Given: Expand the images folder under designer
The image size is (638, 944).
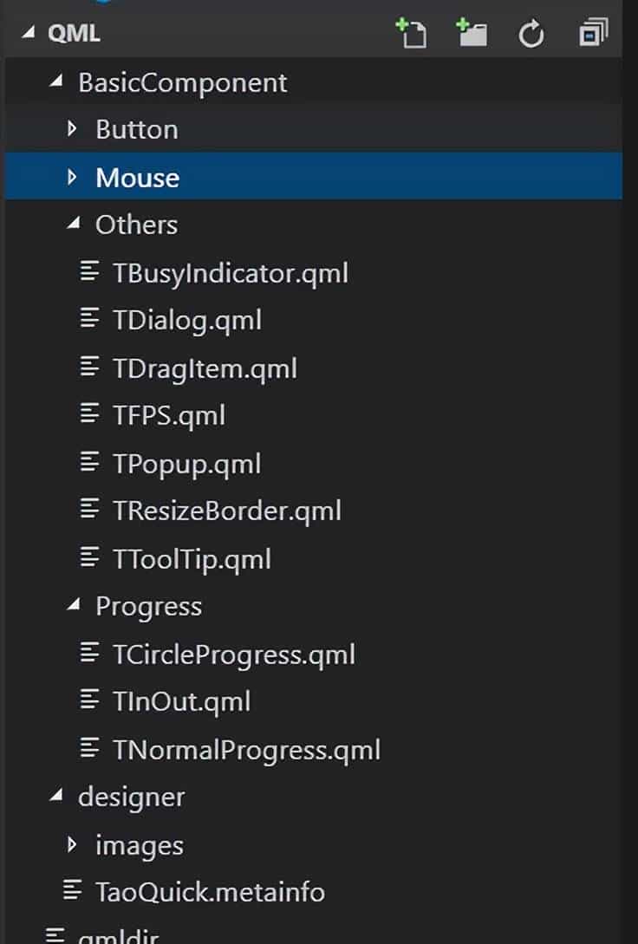Looking at the screenshot, I should (x=72, y=844).
